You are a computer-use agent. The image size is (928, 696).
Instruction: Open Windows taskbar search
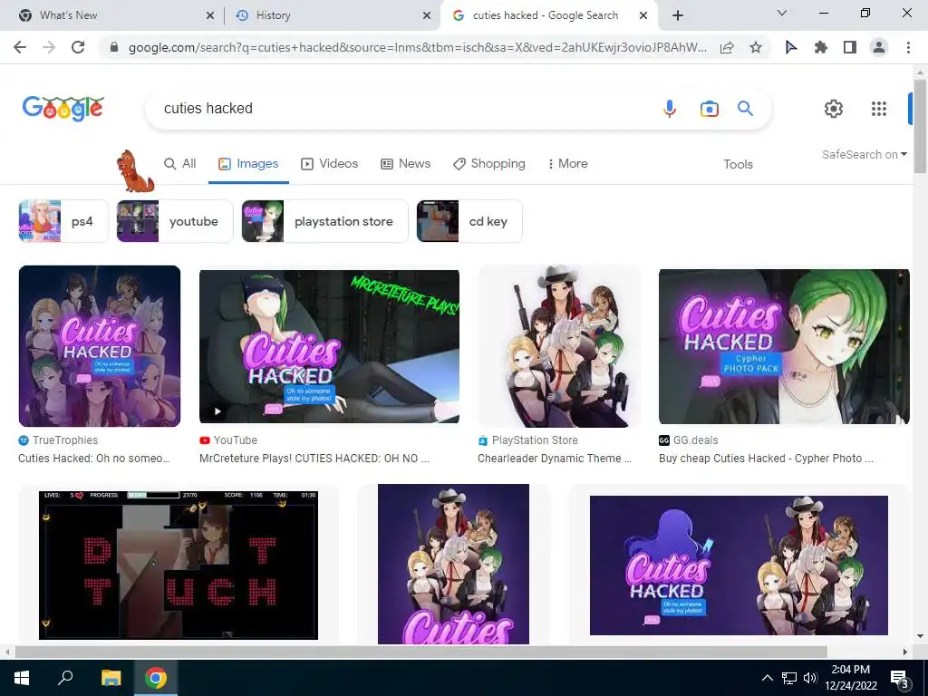click(65, 678)
